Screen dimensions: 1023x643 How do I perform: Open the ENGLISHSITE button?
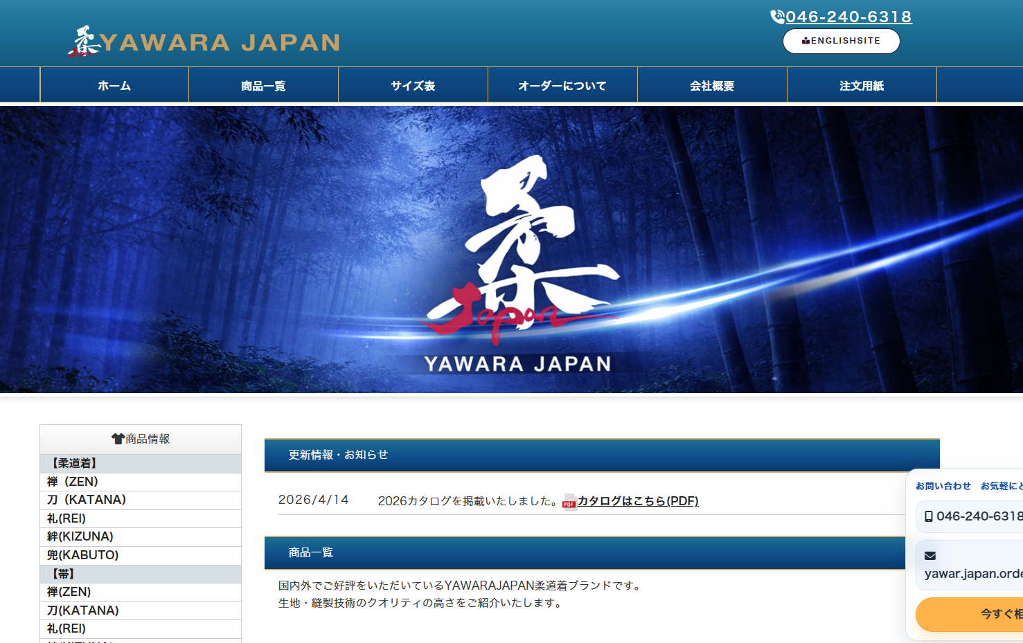point(841,41)
